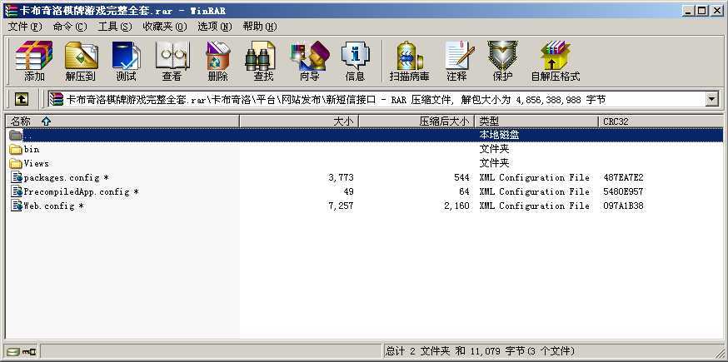This screenshot has width=728, height=362.
Task: Open the Favorites (收藏夹) menu
Action: point(165,27)
